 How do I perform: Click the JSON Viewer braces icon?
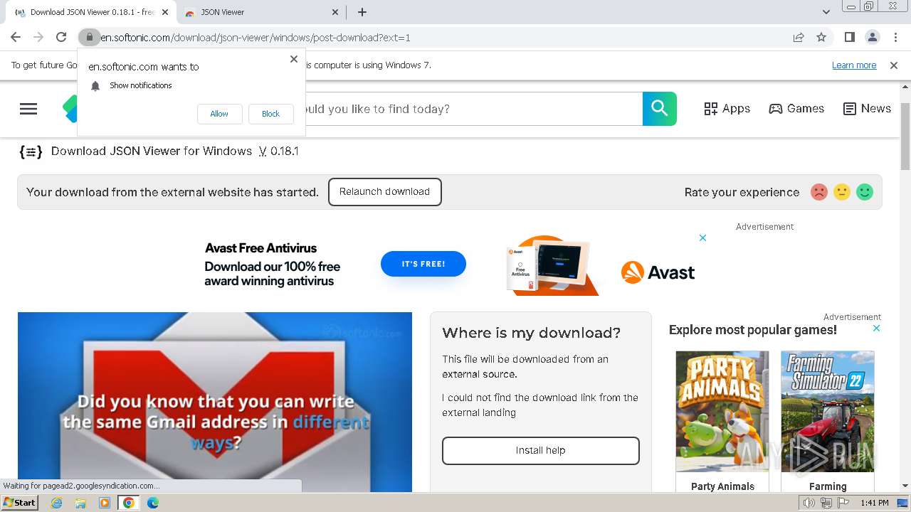(31, 151)
